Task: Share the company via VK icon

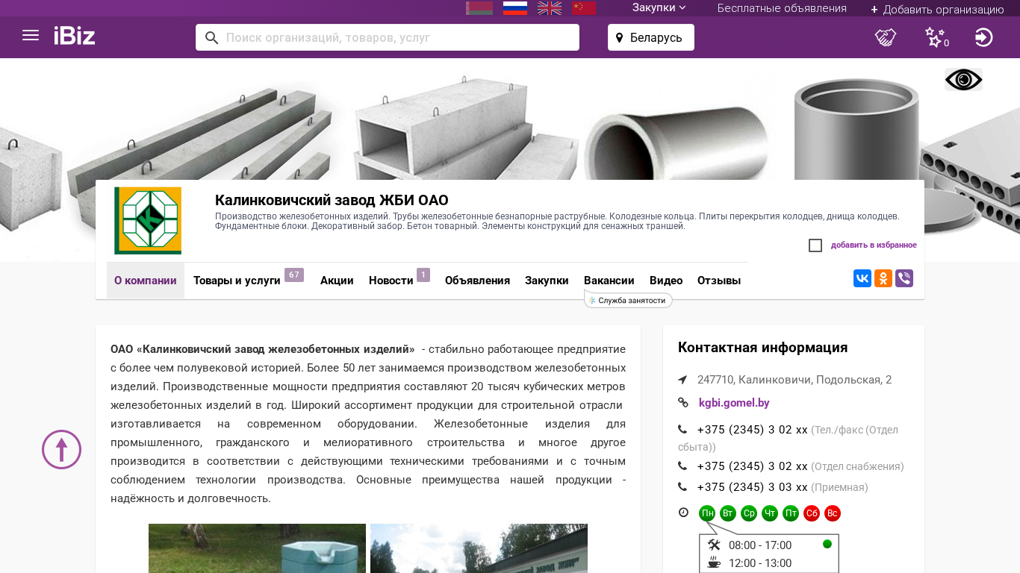Action: (x=862, y=278)
